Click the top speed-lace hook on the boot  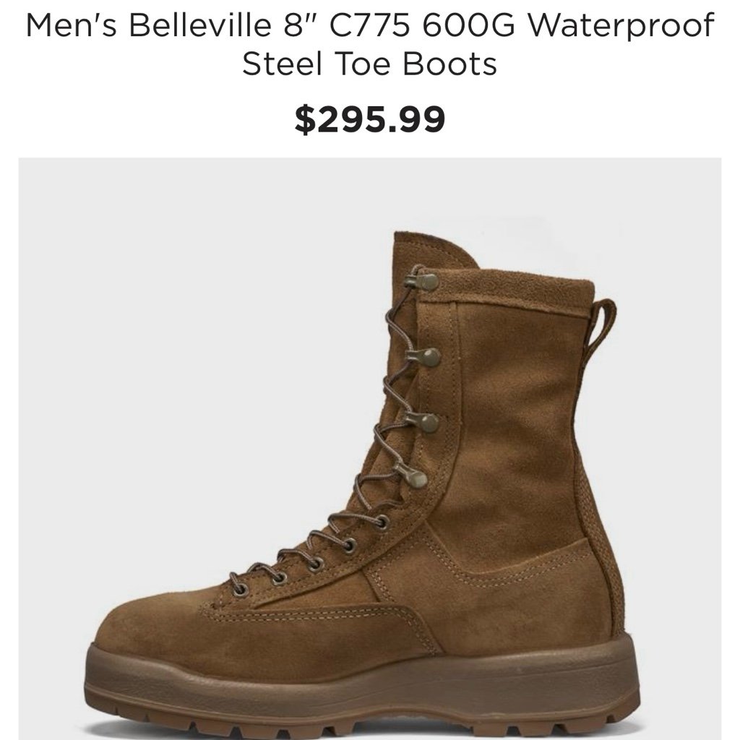pyautogui.click(x=423, y=282)
